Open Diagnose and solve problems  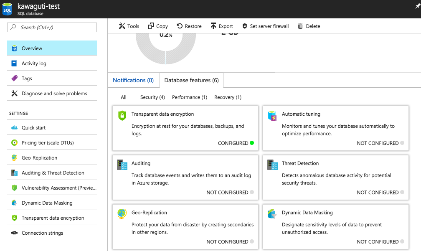52,94
